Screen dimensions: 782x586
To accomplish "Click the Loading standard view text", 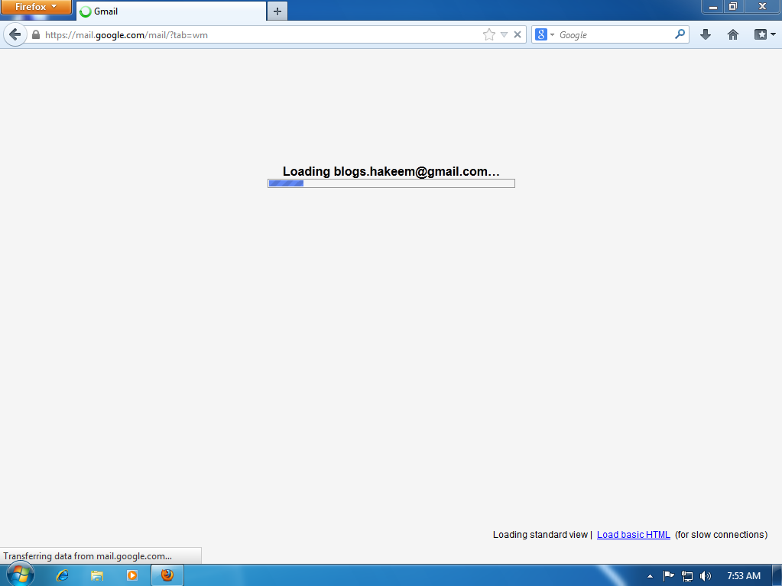I will coord(540,535).
